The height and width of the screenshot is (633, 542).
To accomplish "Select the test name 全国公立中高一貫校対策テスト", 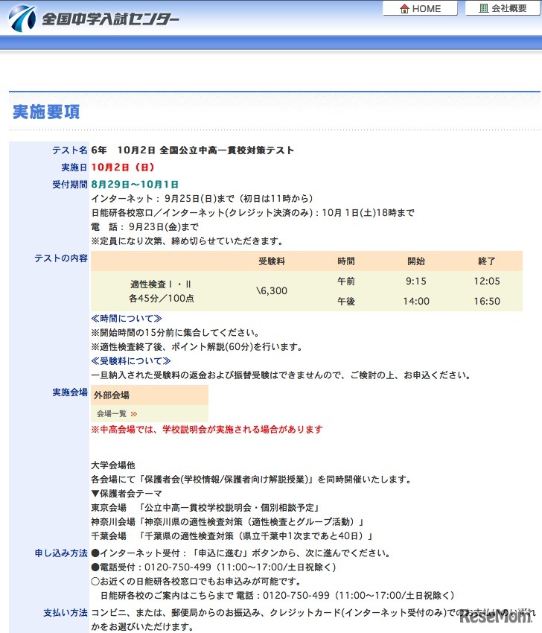I will 226,150.
